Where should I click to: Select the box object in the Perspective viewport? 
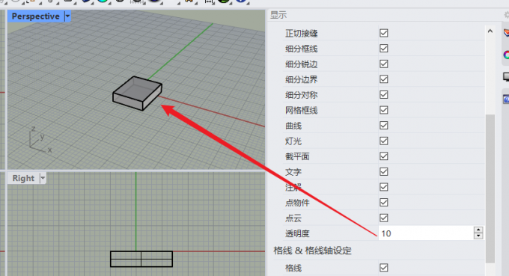tap(137, 93)
